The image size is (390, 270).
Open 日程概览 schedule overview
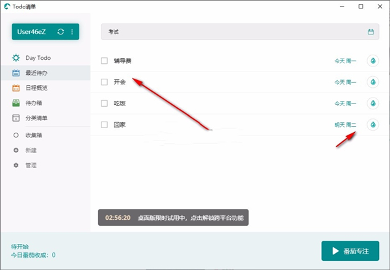click(x=36, y=88)
